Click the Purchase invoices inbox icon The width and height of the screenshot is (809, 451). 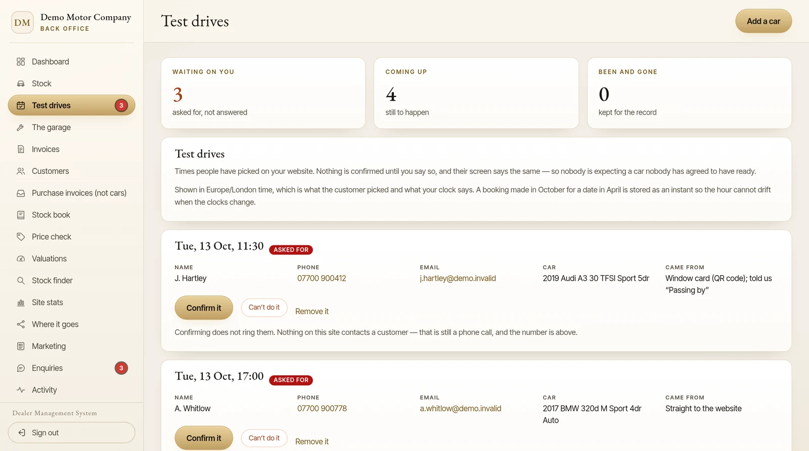(x=21, y=193)
